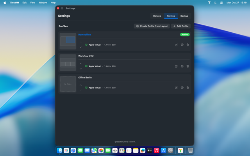
Task: Click Create Profile from Layout button
Action: pos(152,26)
